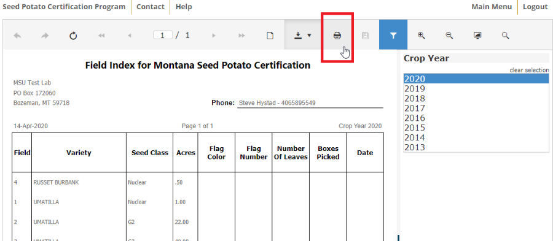Zoom out with the magnifier minus icon

point(449,35)
